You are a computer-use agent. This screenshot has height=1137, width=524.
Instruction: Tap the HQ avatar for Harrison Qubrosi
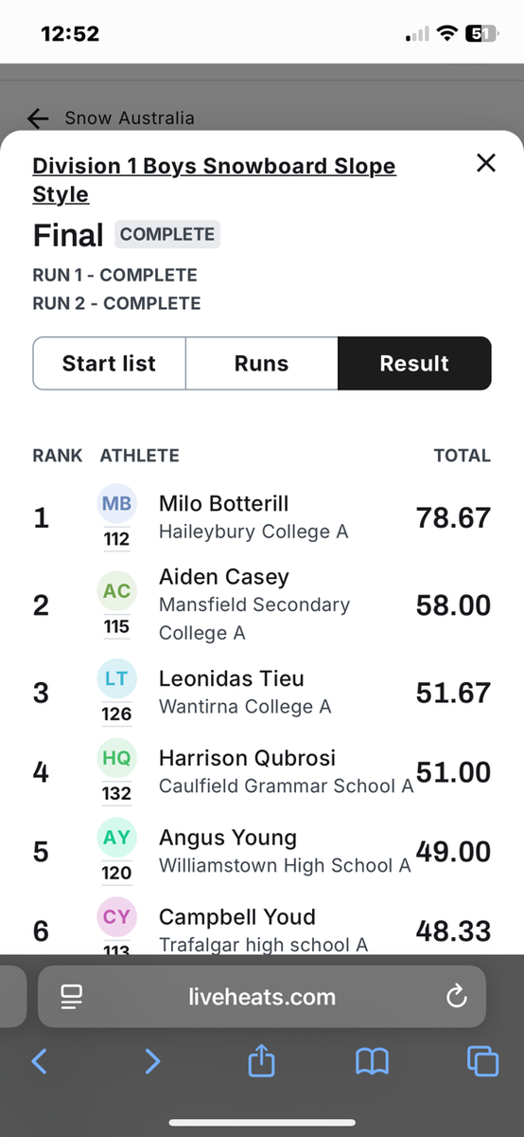pyautogui.click(x=116, y=758)
